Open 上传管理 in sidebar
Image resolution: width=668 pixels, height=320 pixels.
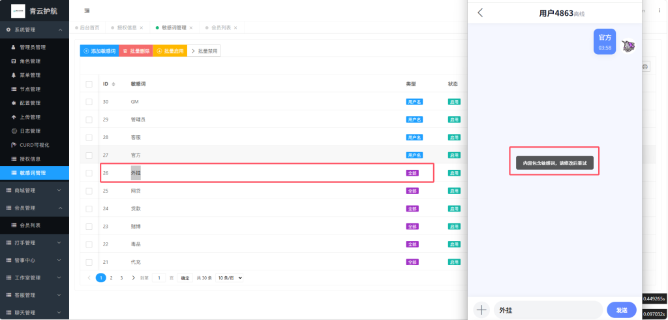(35, 117)
